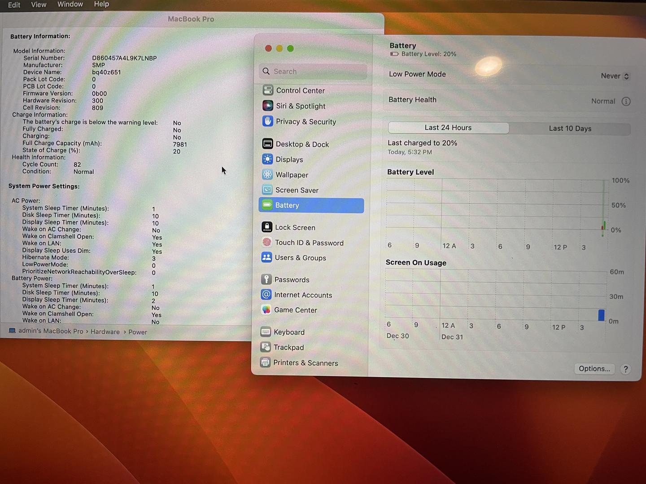The height and width of the screenshot is (484, 646).
Task: Open the View menu
Action: point(39,4)
